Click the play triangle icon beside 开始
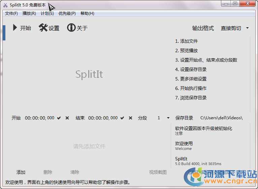258x189 pixels. (x=15, y=28)
